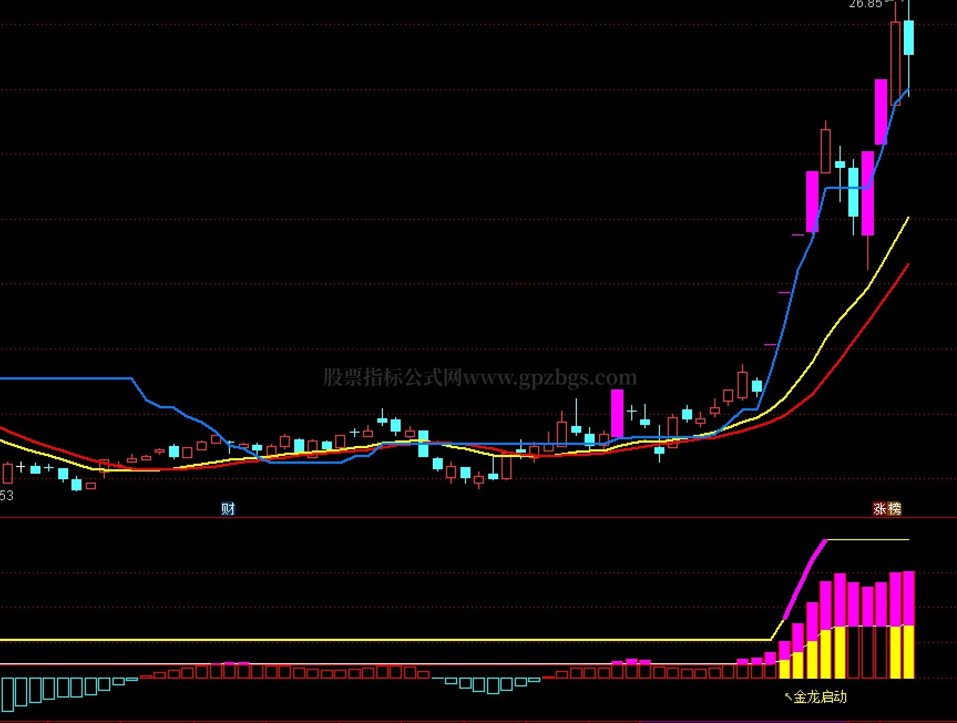Click the magenta candle below the watermark
957x723 pixels.
617,413
